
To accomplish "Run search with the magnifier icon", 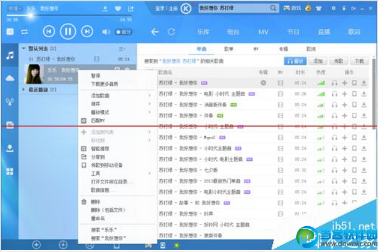I will click(x=273, y=8).
